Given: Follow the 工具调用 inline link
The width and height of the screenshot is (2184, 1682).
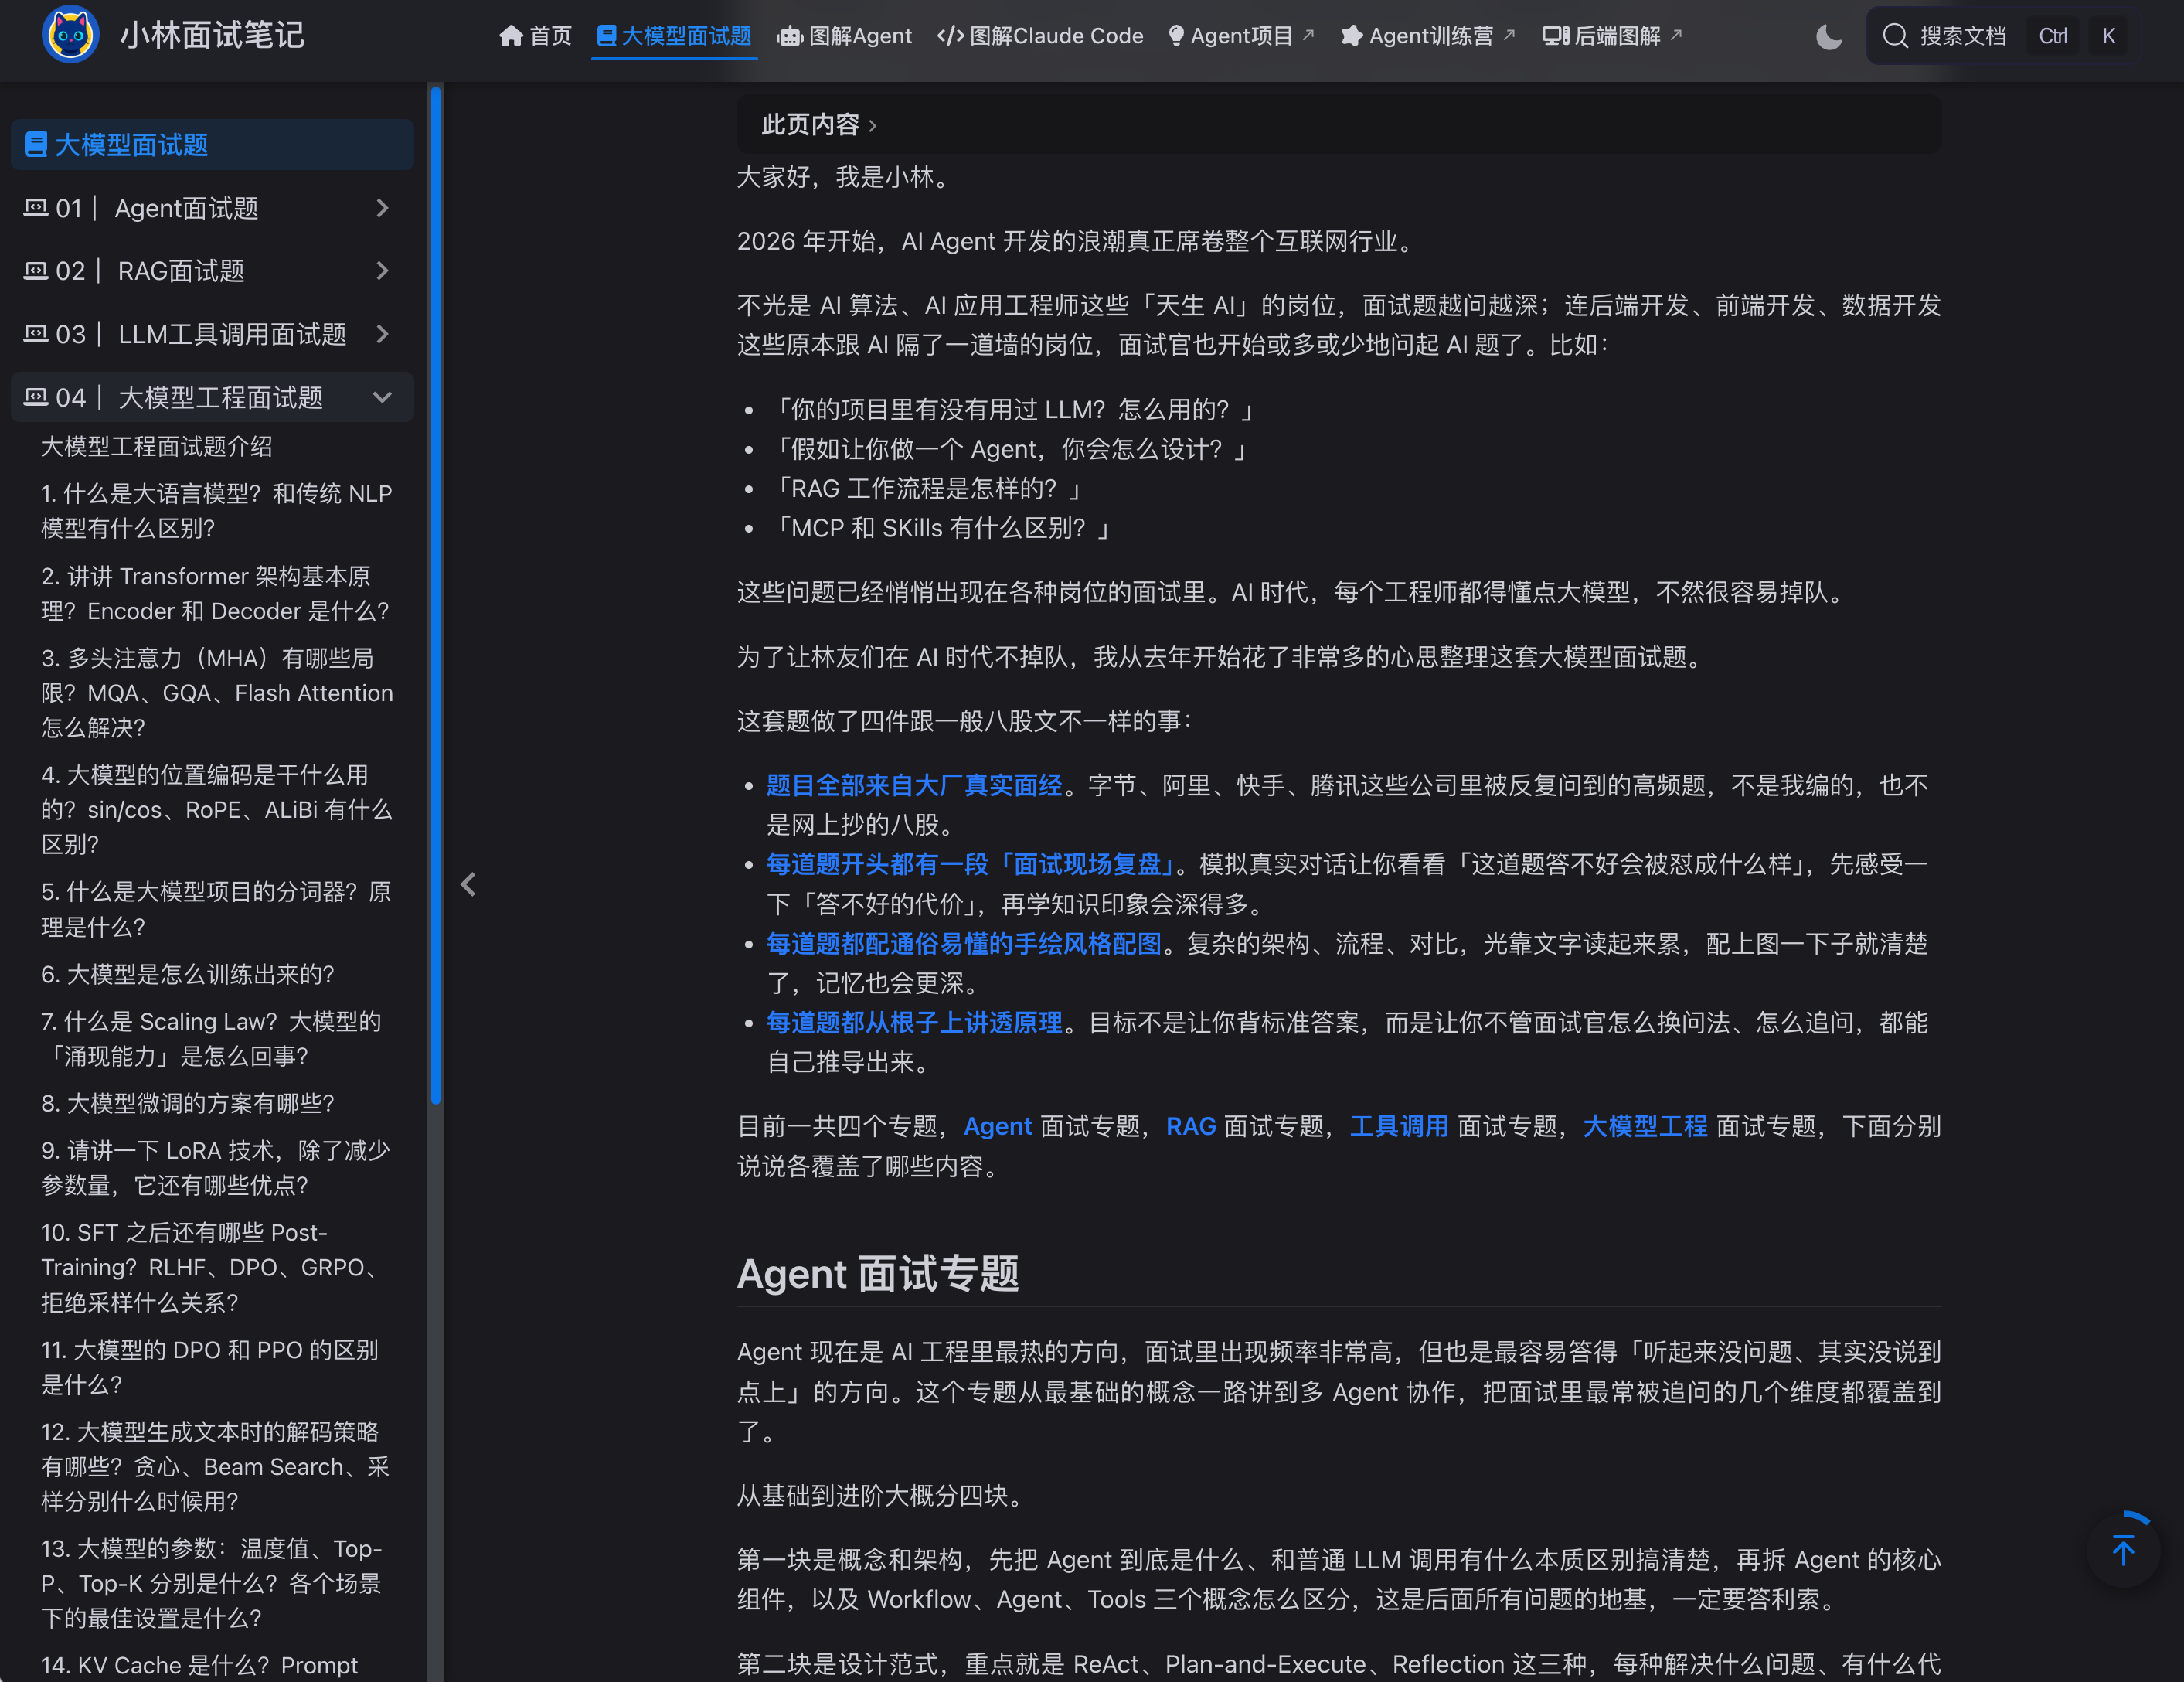Looking at the screenshot, I should [1399, 1126].
